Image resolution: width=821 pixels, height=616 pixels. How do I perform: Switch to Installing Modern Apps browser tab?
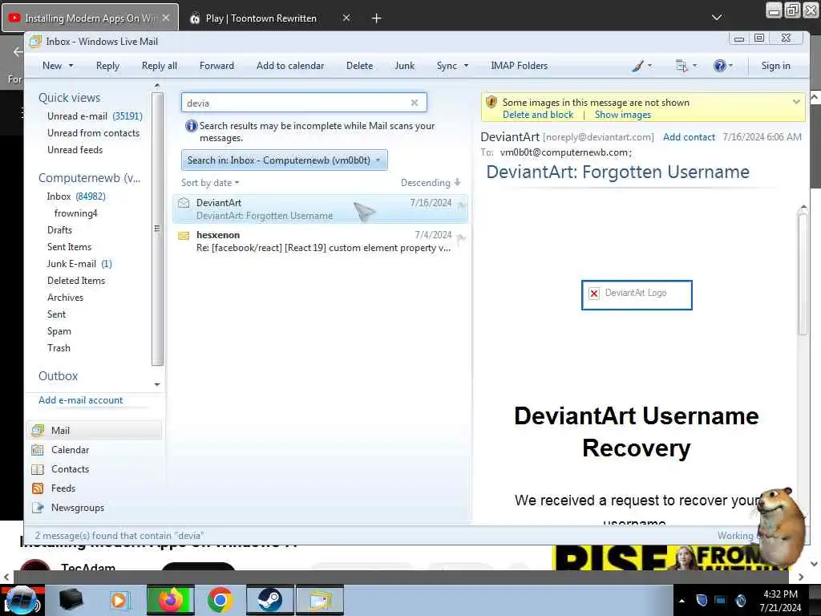[90, 18]
